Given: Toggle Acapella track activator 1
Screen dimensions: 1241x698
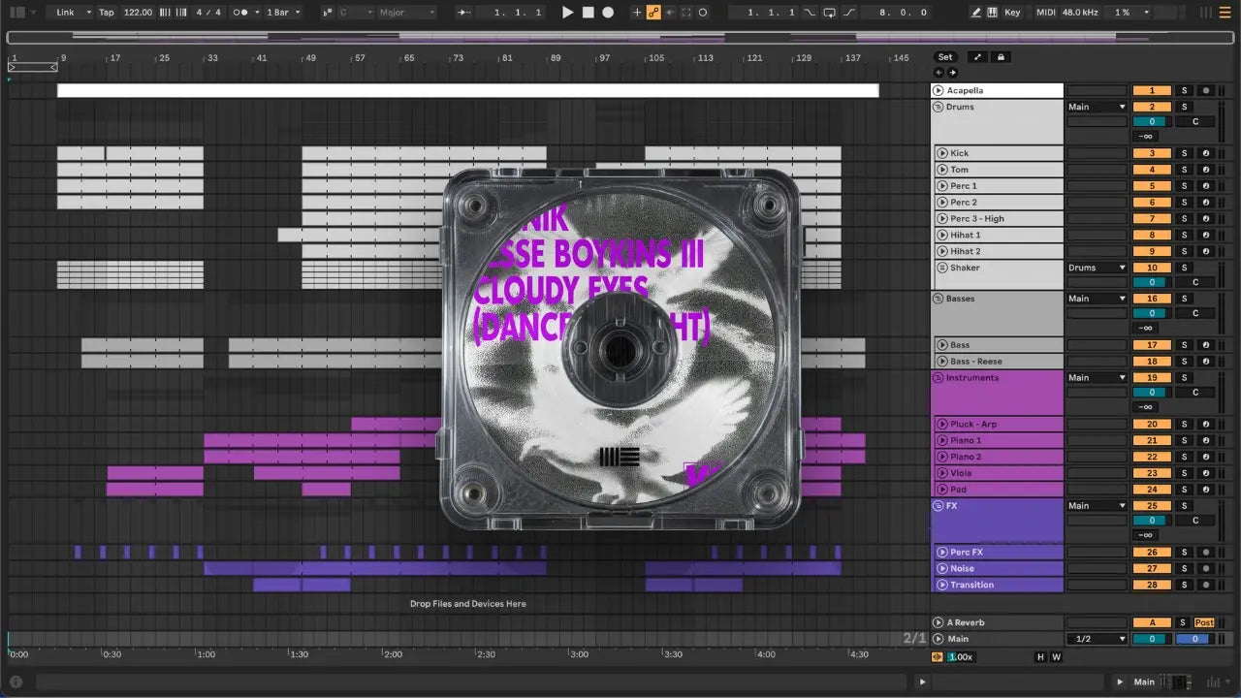Looking at the screenshot, I should [x=1152, y=90].
